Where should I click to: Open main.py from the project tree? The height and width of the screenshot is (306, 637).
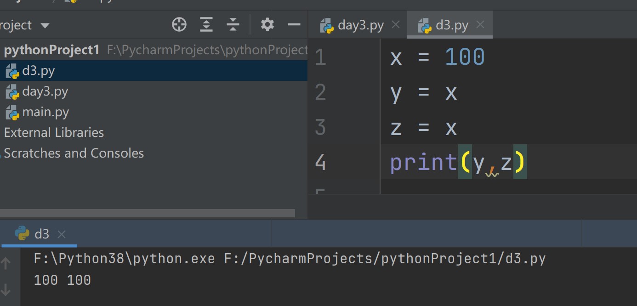(x=45, y=112)
